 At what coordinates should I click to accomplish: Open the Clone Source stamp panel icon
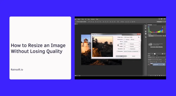146,37
